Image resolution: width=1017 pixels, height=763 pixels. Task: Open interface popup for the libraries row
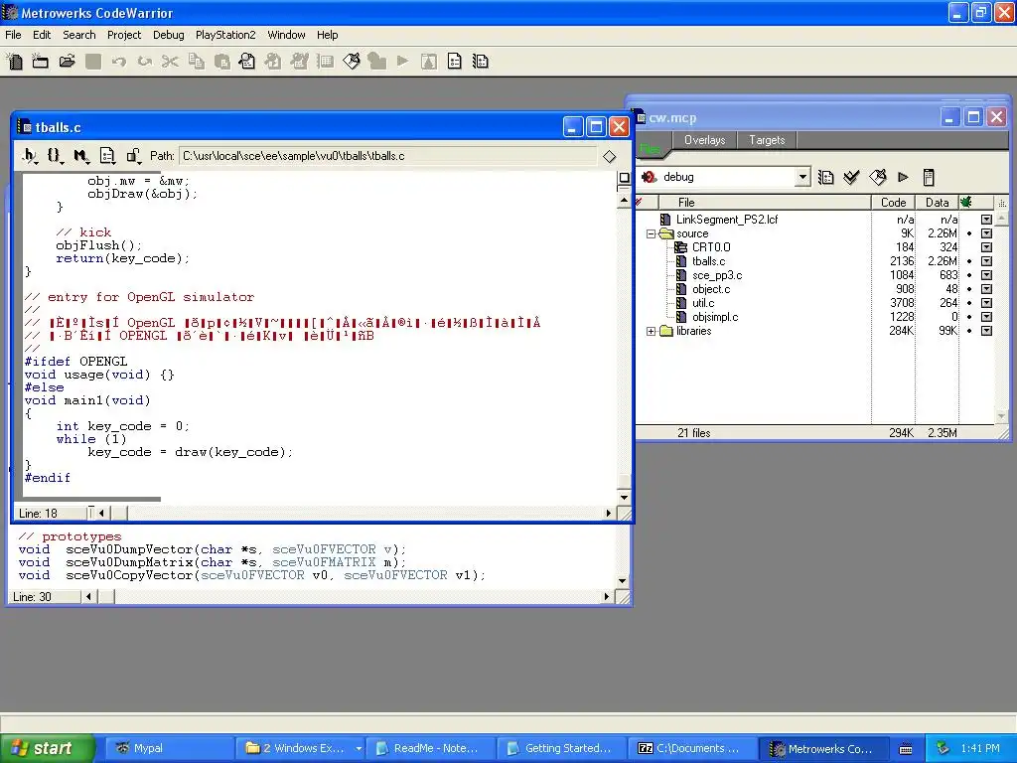986,331
